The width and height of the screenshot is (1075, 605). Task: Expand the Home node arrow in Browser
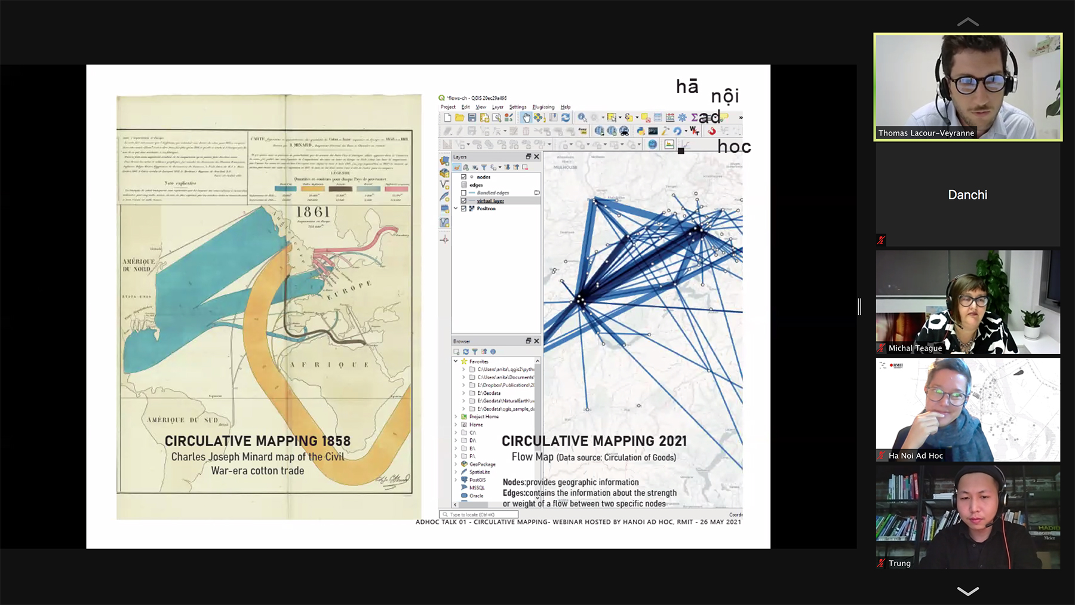(456, 425)
